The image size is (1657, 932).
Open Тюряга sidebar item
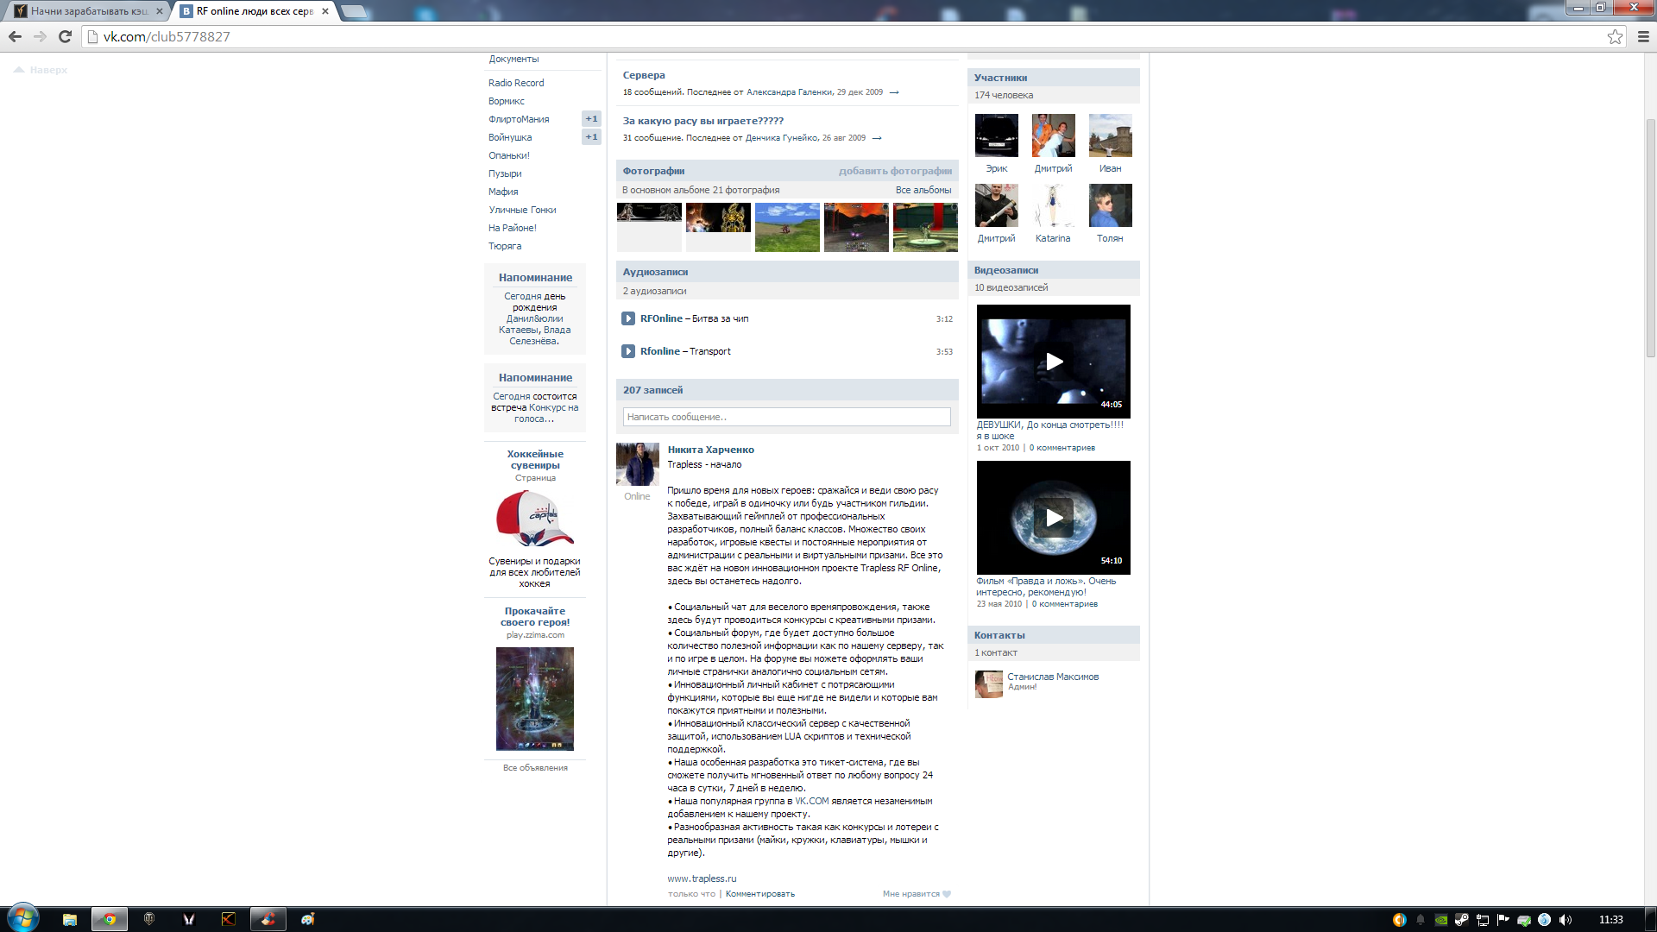pyautogui.click(x=505, y=246)
